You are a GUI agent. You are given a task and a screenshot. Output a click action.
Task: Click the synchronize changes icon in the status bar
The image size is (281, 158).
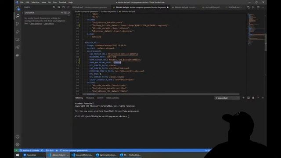42,150
